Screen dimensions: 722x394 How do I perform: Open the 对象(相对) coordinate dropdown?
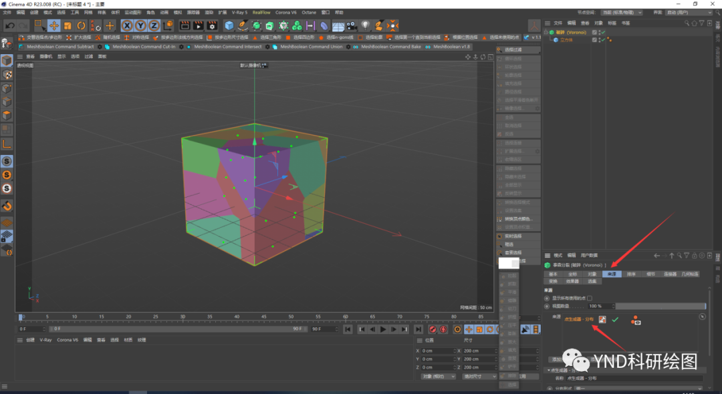438,377
